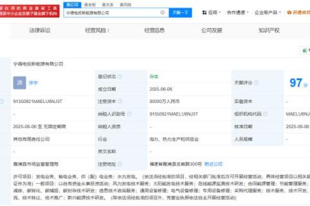The height and width of the screenshot is (206, 310).
Task: Click the 成立日期 value 2025-06-06
Action: (161, 89)
